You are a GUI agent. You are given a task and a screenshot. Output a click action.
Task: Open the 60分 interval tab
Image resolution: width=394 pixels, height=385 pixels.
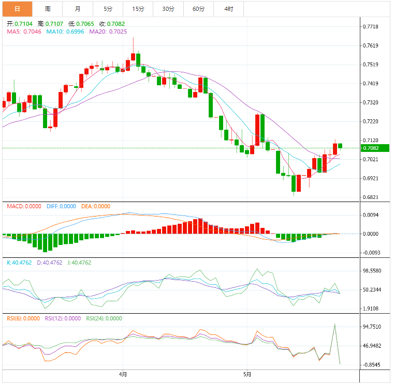(x=198, y=9)
